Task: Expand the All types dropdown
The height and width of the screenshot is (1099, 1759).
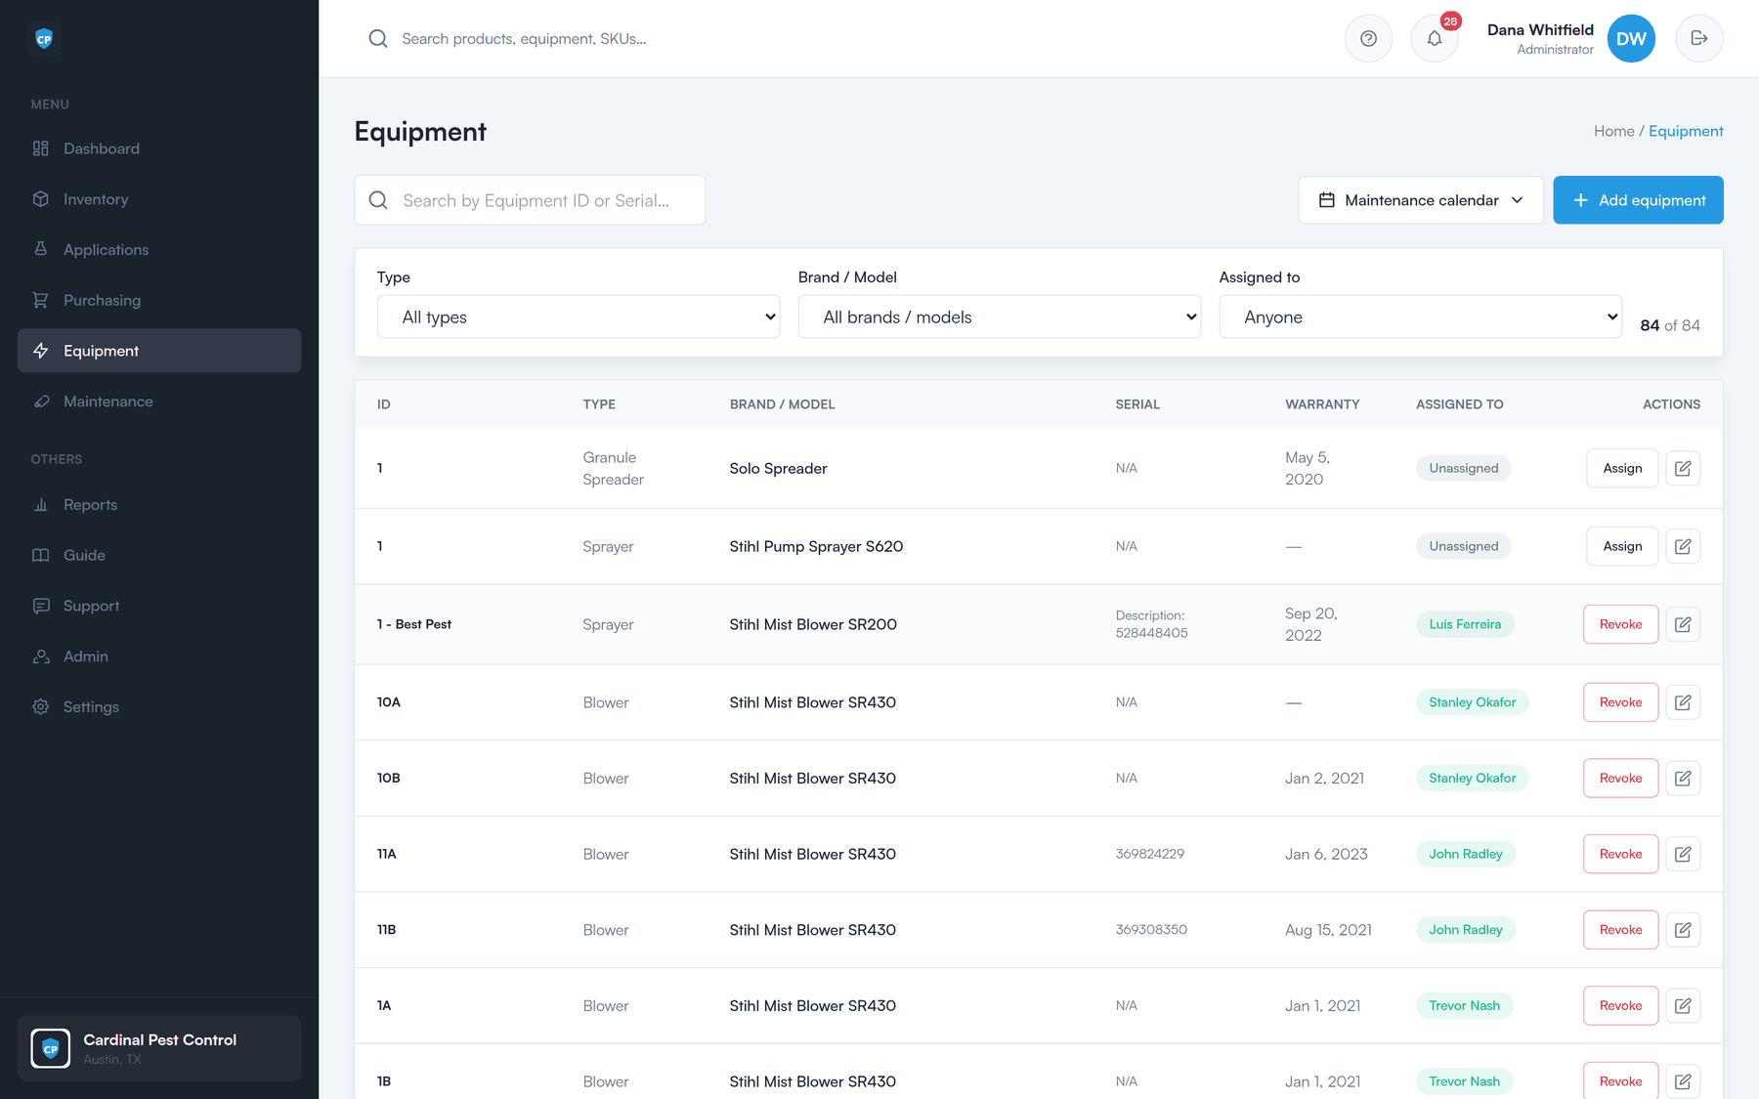Action: (579, 317)
